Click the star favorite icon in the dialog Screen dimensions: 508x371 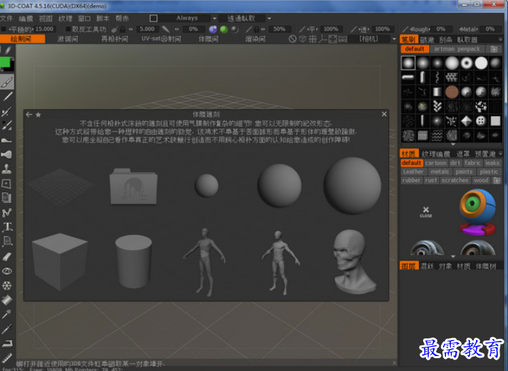tap(39, 115)
